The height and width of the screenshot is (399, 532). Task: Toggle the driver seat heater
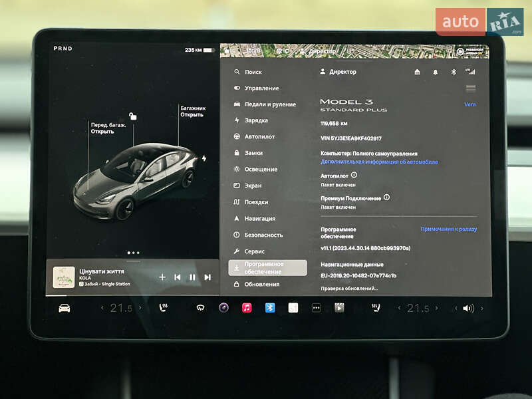click(163, 307)
